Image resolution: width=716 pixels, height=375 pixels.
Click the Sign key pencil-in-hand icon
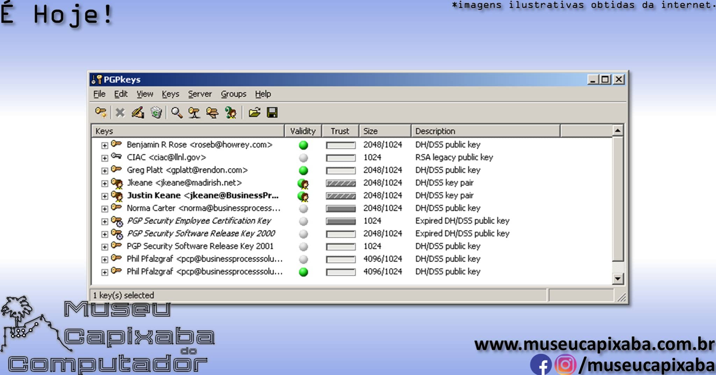point(138,113)
